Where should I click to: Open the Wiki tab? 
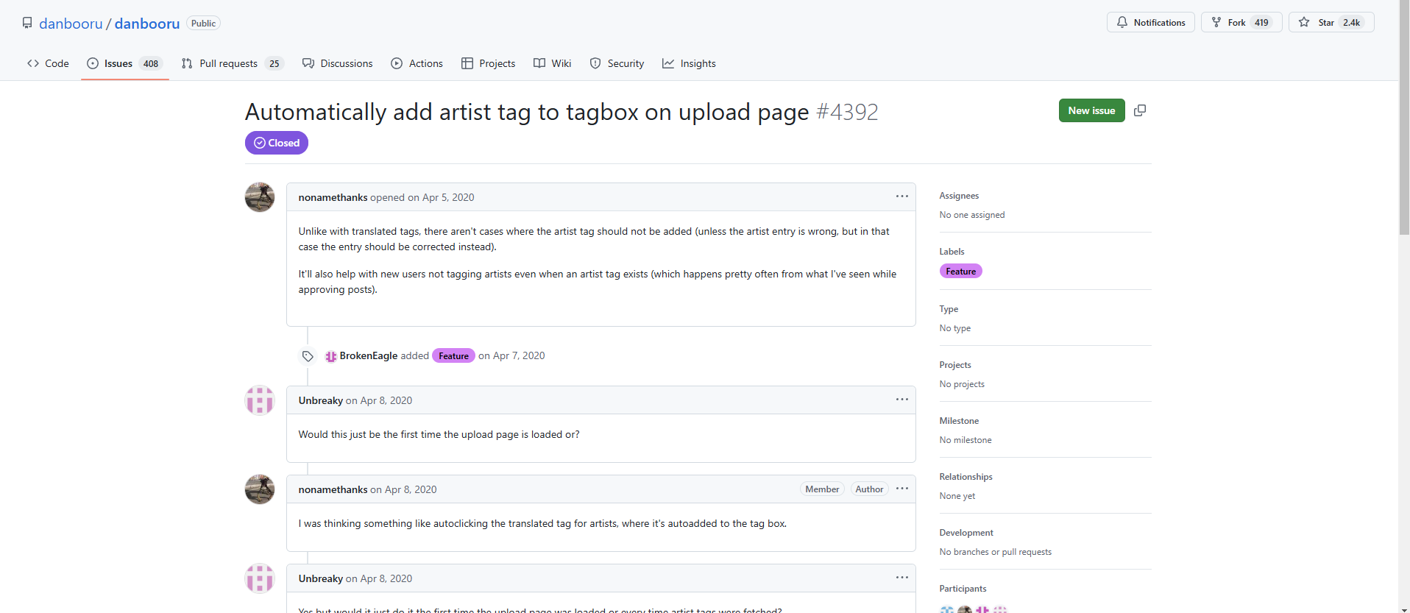553,63
